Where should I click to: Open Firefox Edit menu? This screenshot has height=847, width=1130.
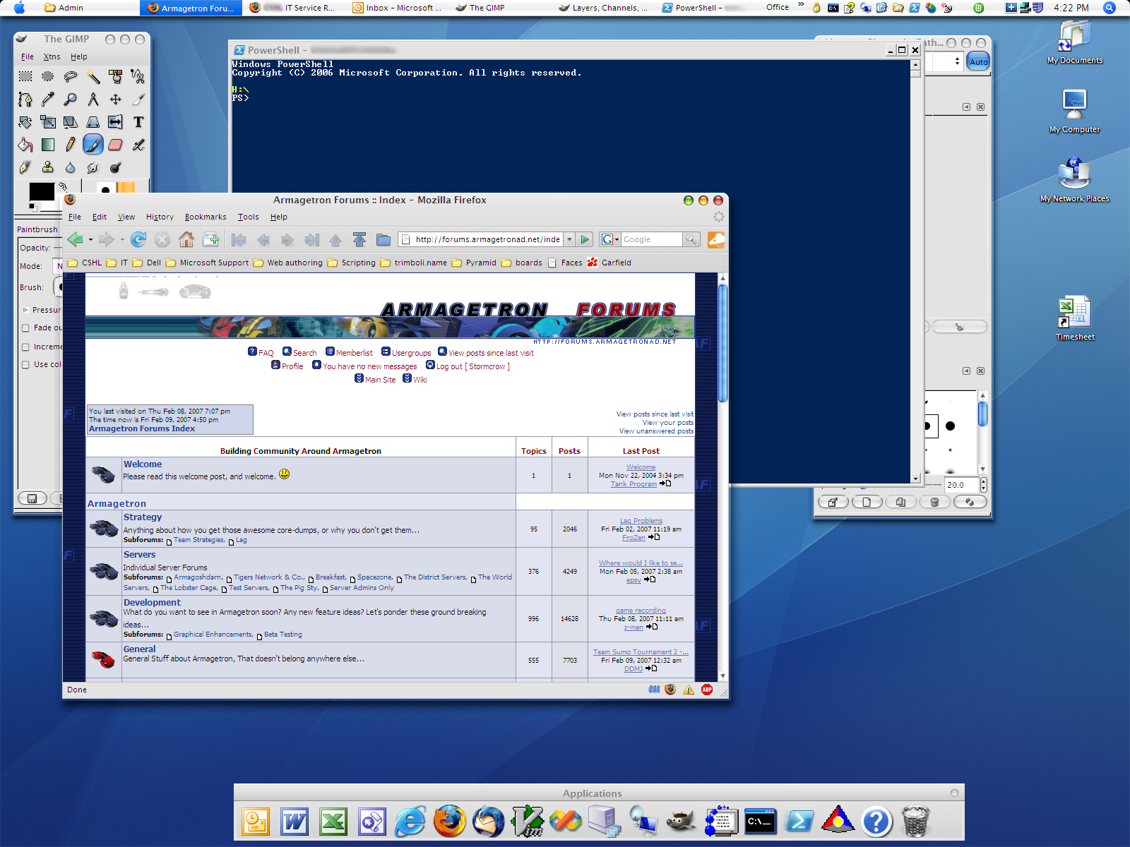pyautogui.click(x=100, y=217)
